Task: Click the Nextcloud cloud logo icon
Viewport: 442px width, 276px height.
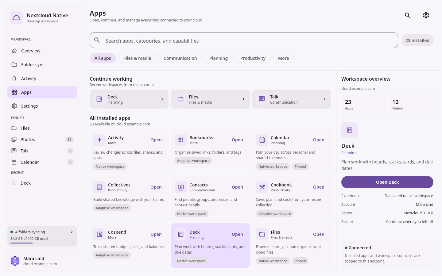Action: tap(16, 18)
